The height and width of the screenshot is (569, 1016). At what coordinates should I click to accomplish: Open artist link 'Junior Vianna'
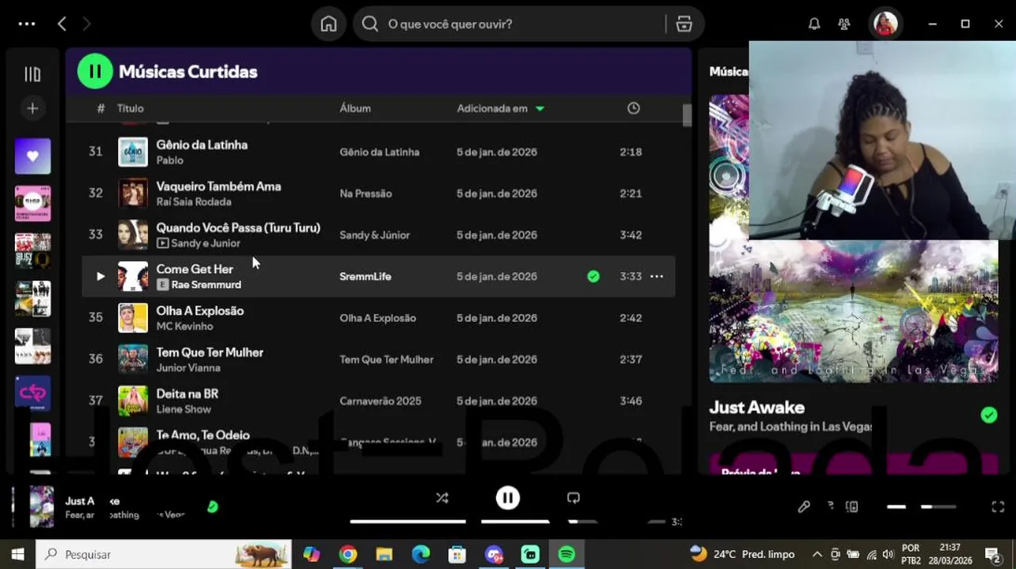[188, 367]
